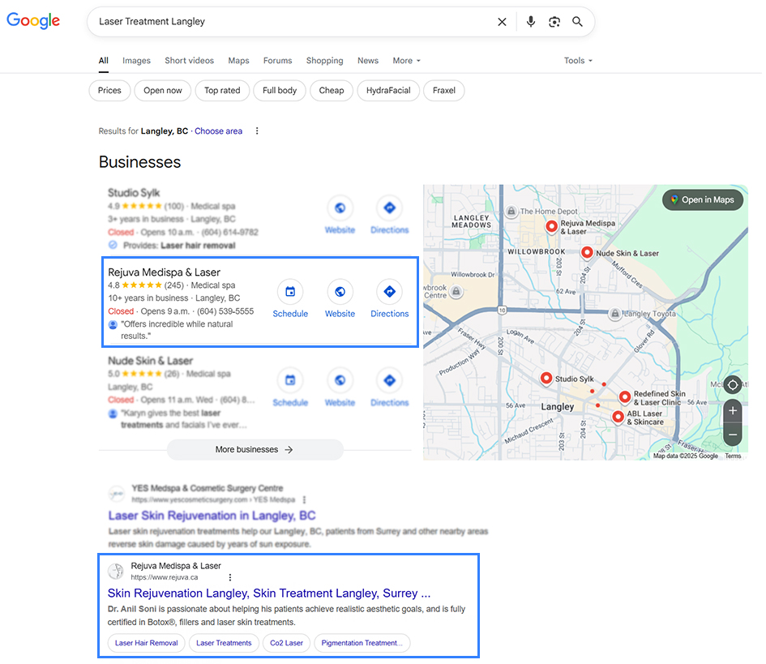
Task: Get Directions to Rejuva Medispa & Laser
Action: pos(389,292)
